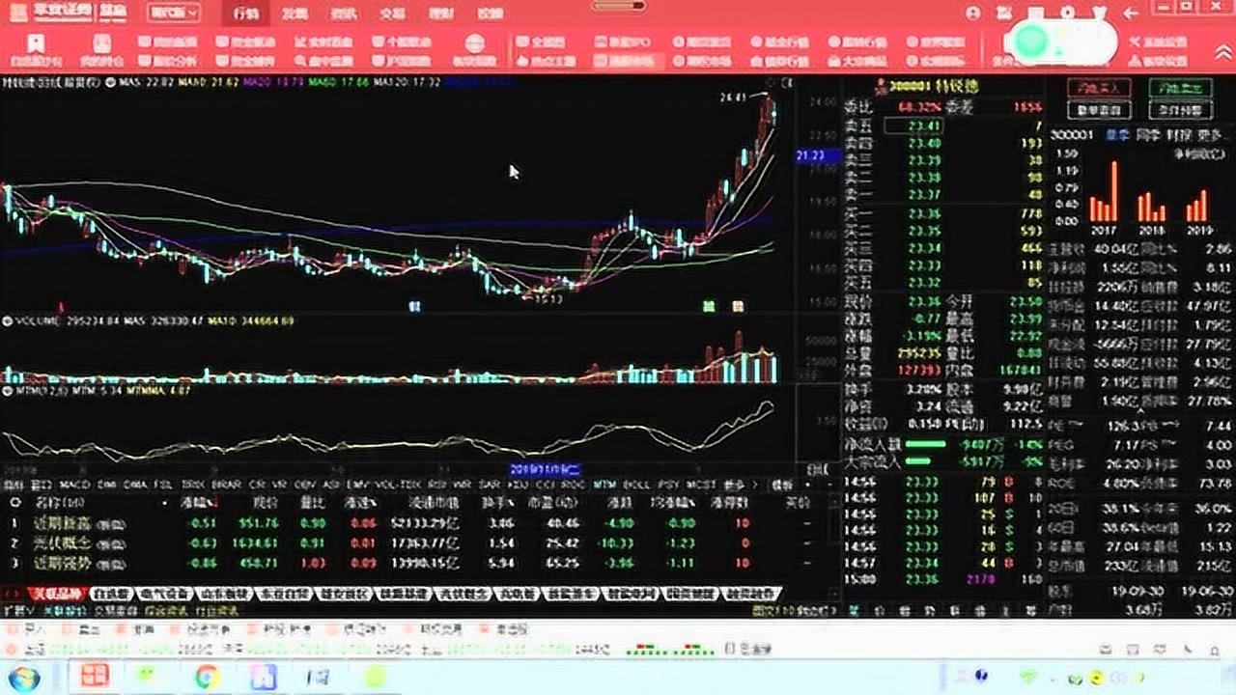
Task: Expand the 现代版 version dropdown in titlebar
Action: [175, 12]
